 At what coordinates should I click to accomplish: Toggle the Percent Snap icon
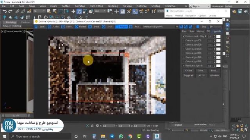point(141,11)
